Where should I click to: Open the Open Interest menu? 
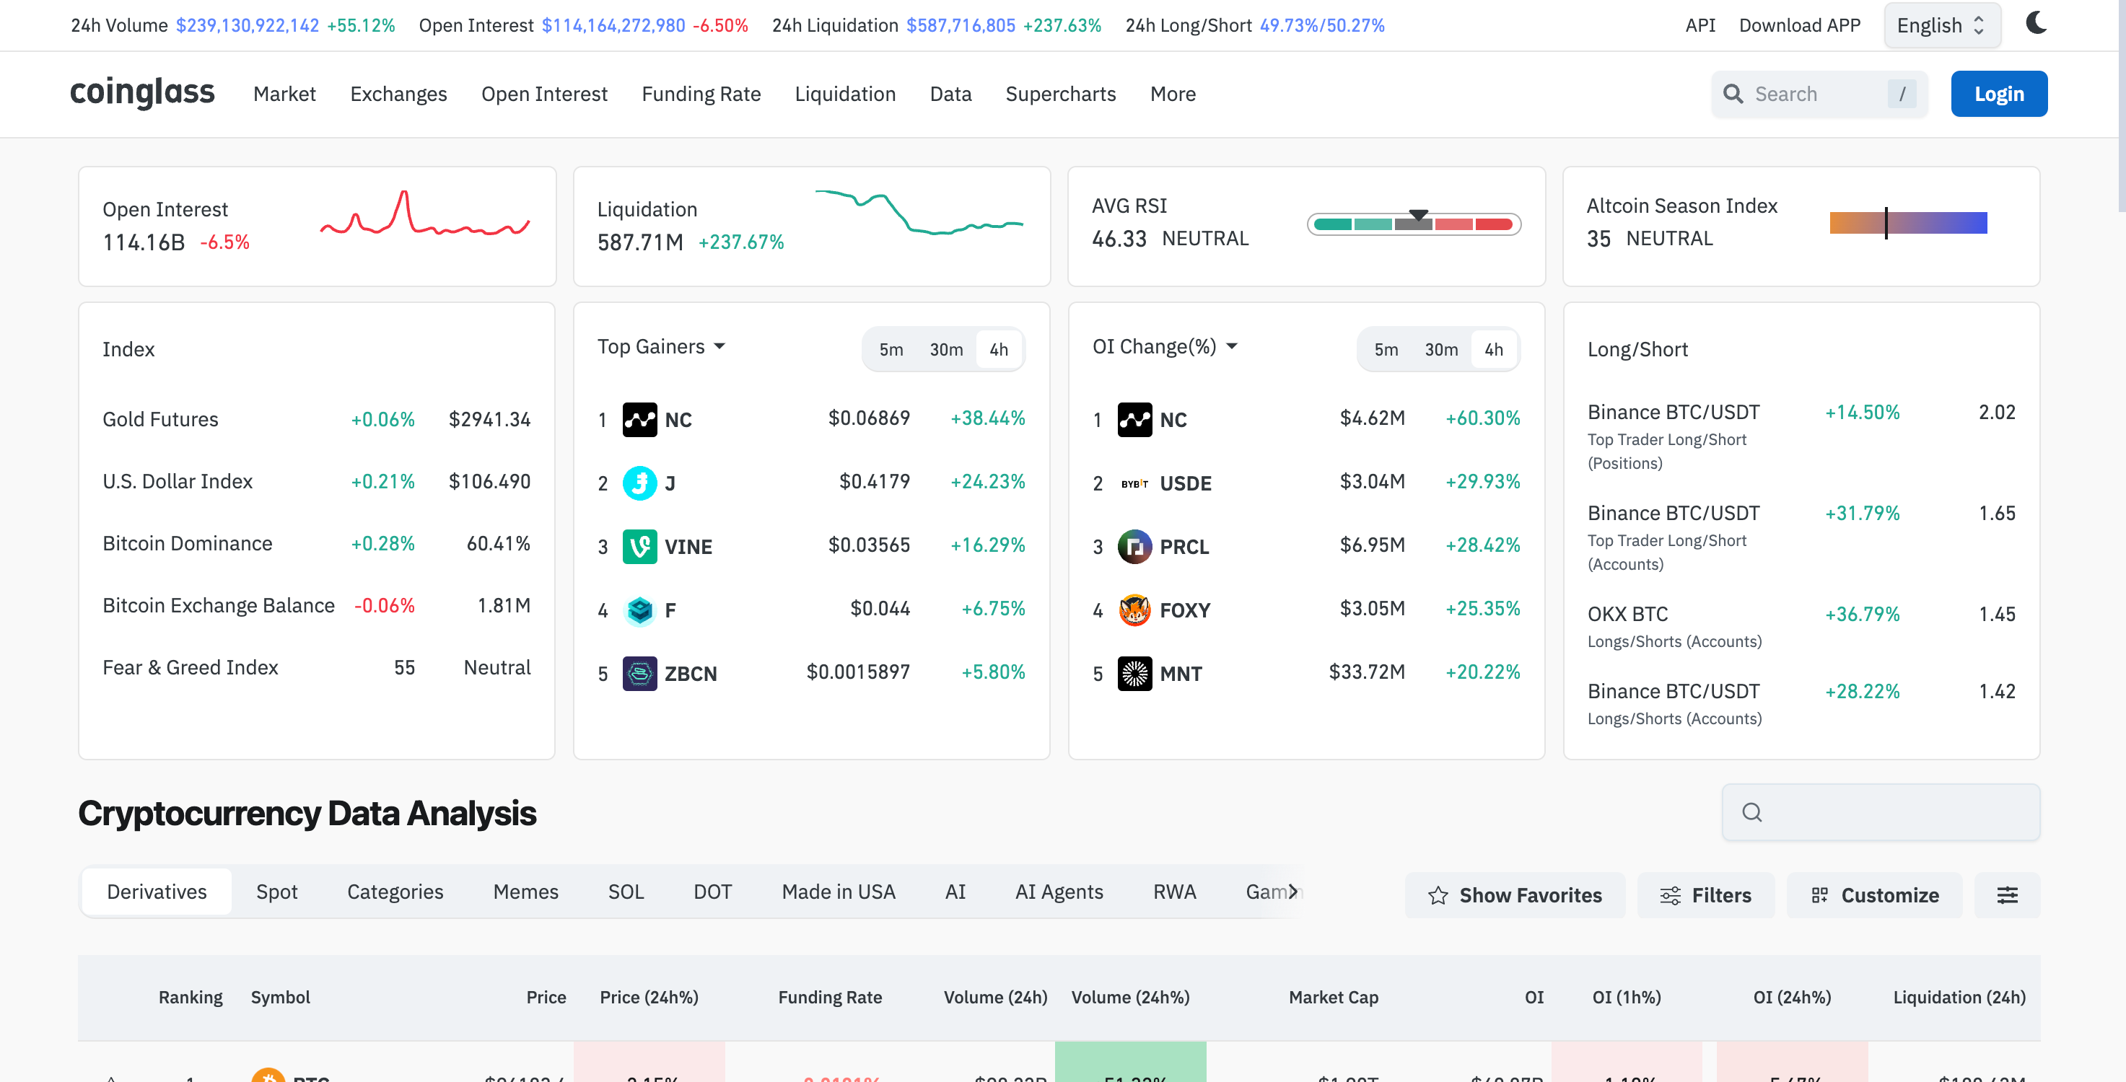pyautogui.click(x=544, y=94)
